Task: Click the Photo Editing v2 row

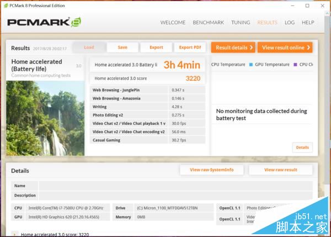Action: pos(147,115)
